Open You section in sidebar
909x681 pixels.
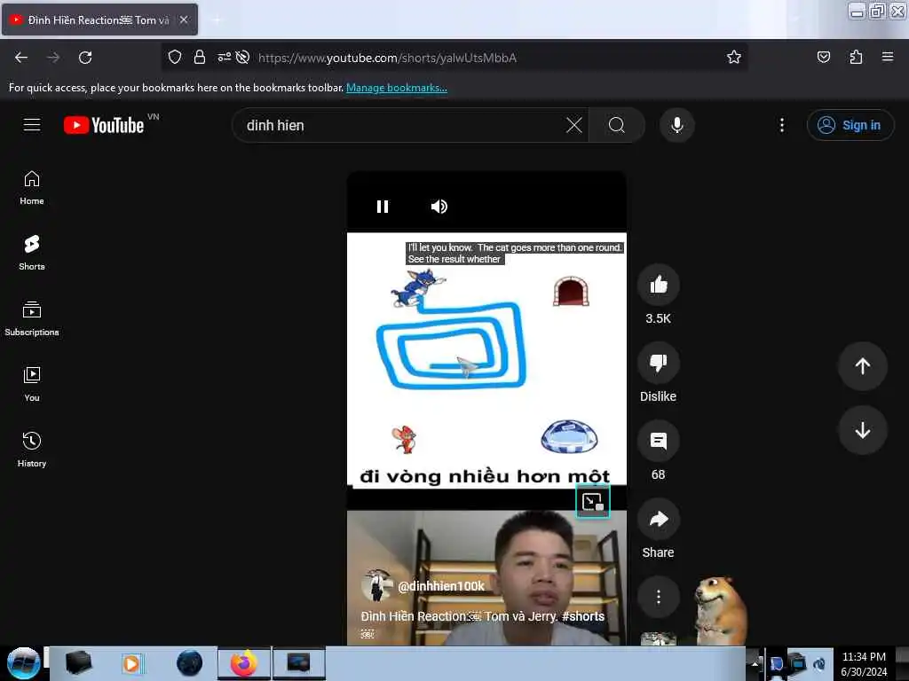pyautogui.click(x=32, y=385)
